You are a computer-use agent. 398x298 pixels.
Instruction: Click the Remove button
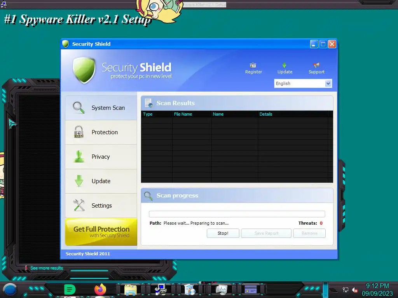(x=309, y=233)
